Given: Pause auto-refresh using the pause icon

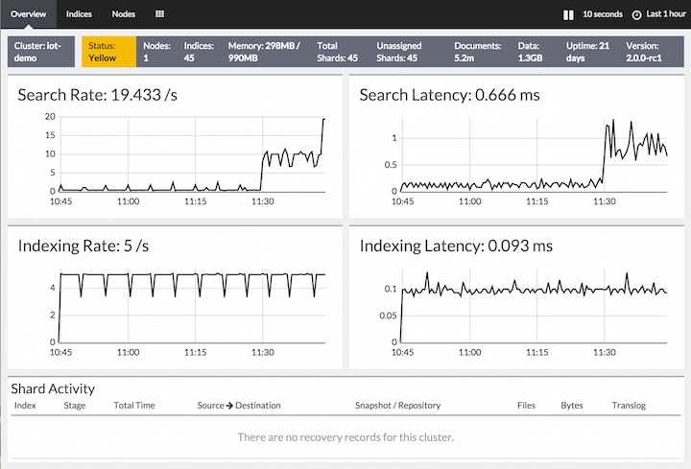Looking at the screenshot, I should click(568, 14).
